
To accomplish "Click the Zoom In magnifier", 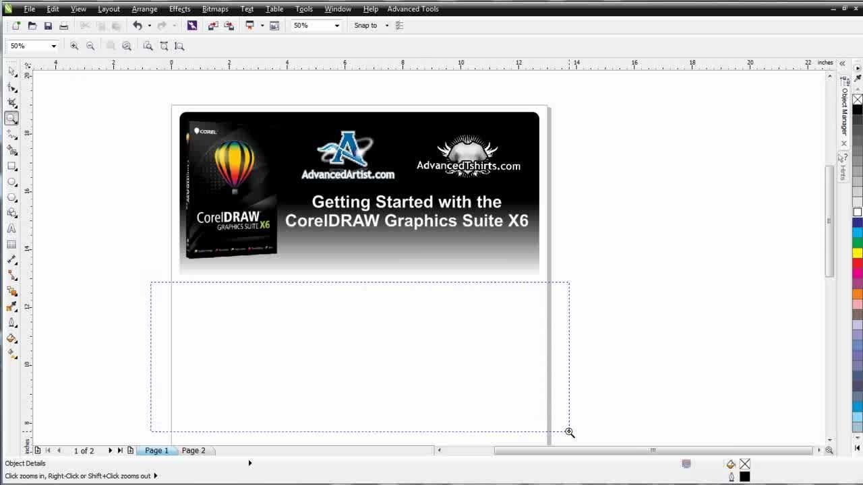I will (x=74, y=46).
